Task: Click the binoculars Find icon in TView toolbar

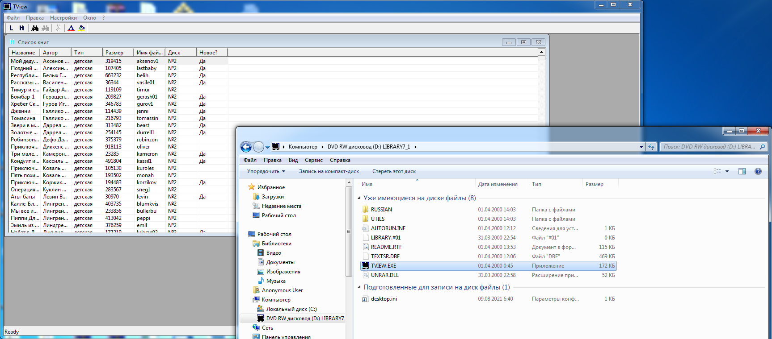Action: (35, 28)
